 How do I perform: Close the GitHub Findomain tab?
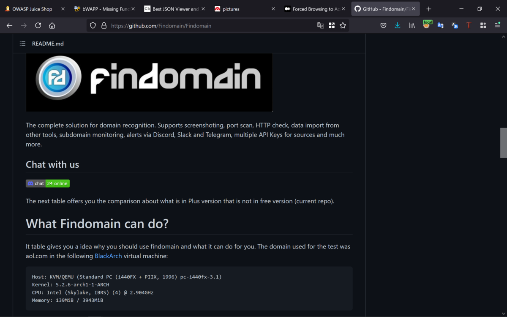(x=414, y=9)
